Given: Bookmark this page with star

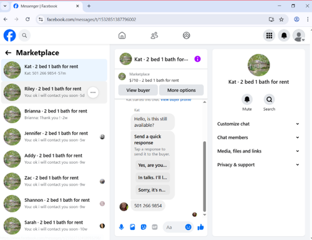Looking at the screenshot, I should (x=281, y=19).
